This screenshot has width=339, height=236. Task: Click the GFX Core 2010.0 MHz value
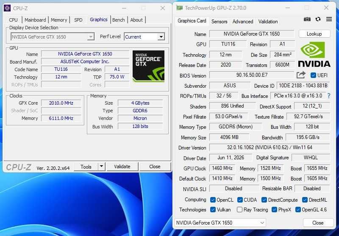[x=61, y=103]
